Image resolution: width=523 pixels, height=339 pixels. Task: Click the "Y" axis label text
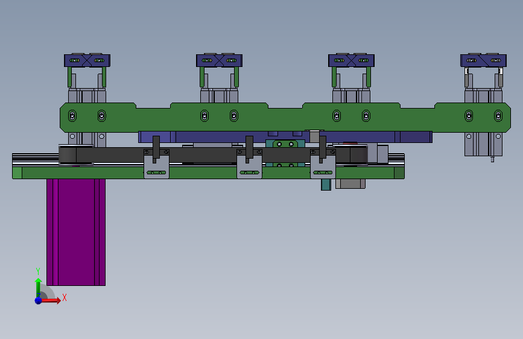(37, 271)
